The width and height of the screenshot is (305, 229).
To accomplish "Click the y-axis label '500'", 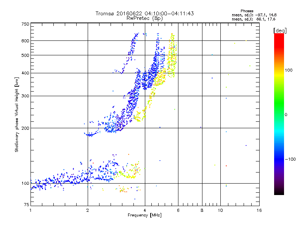I will point(25,55).
